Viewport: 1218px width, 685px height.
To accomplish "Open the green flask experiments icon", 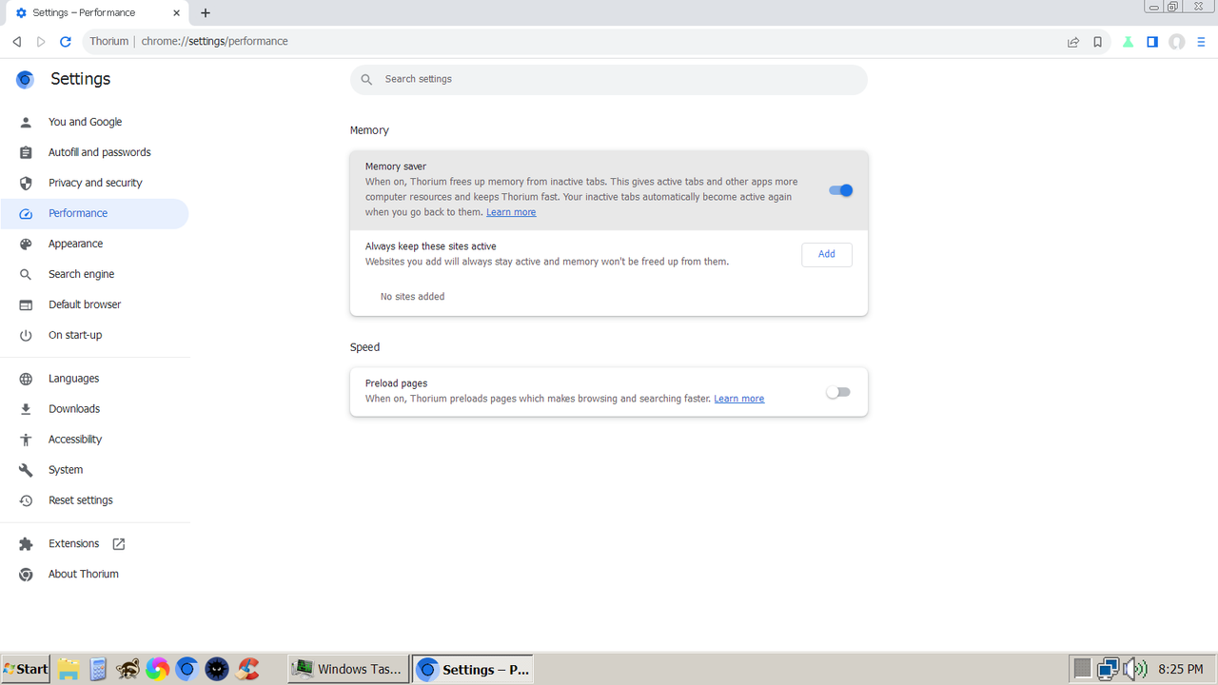I will [x=1128, y=42].
